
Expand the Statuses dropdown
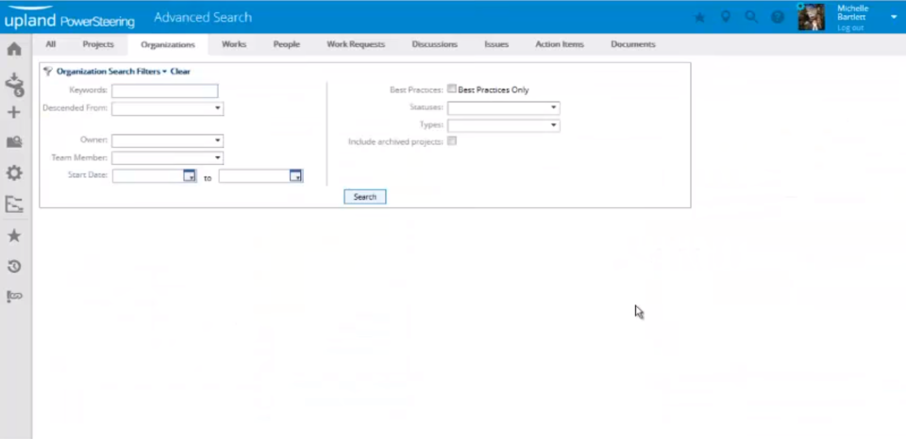503,107
